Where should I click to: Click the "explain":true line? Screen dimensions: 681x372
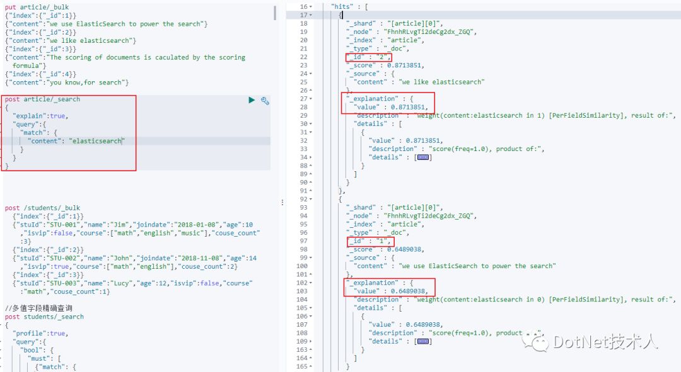pos(40,116)
